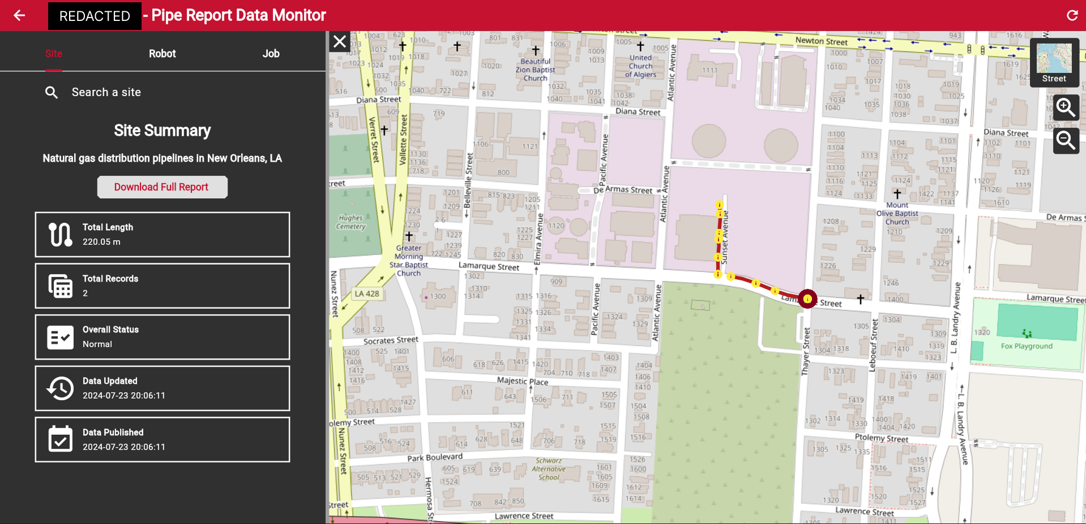Click the 220.05 m length value
Screen dimensions: 1086x524
(x=101, y=242)
